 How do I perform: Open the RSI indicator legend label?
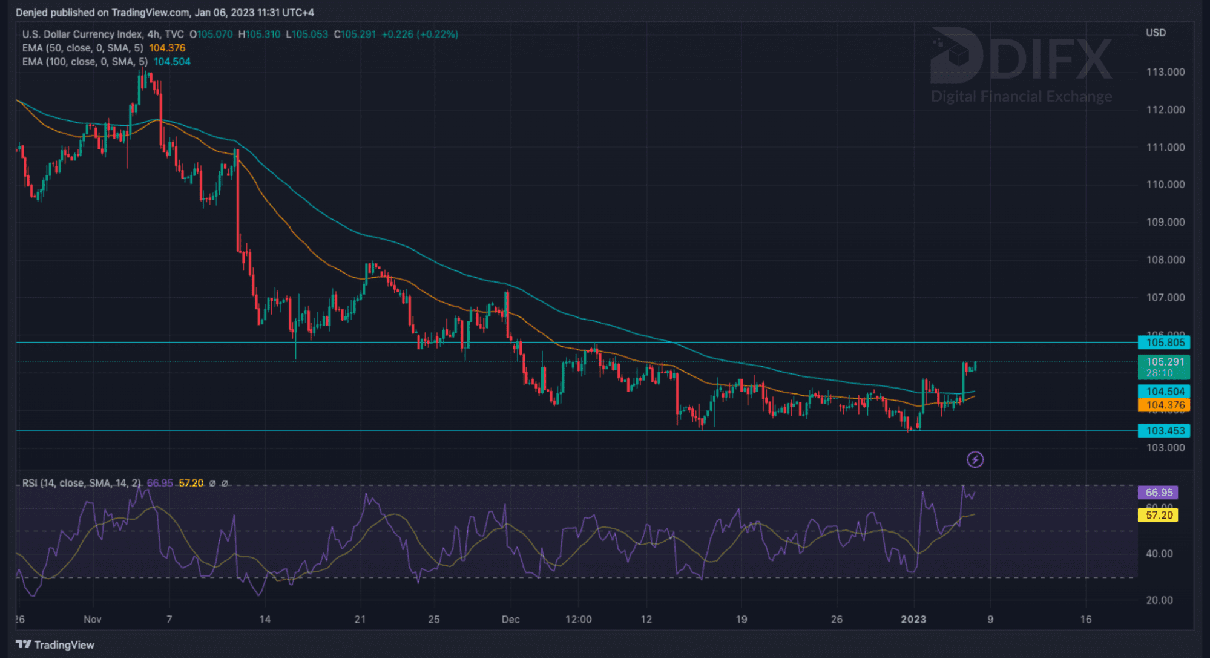(x=82, y=483)
